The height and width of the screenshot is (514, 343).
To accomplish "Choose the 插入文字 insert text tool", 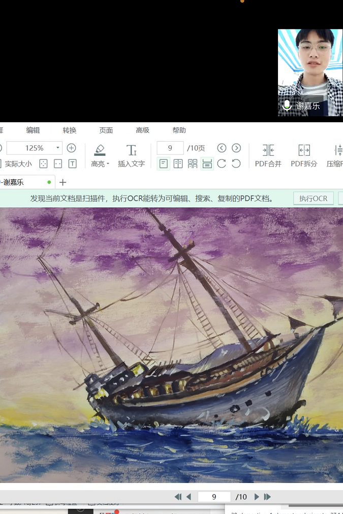I will 131,155.
